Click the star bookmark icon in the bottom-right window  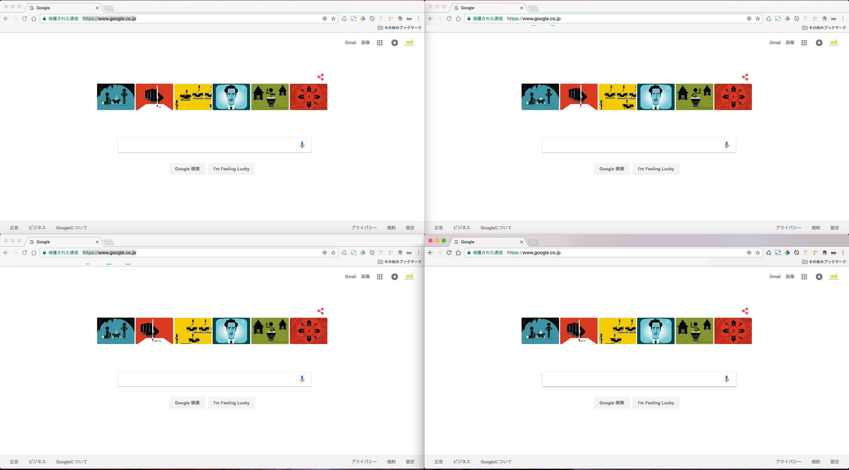[758, 253]
